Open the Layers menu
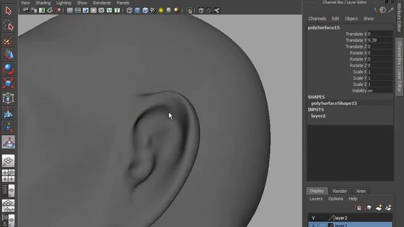Screen dimensions: 404x227 coord(316,199)
